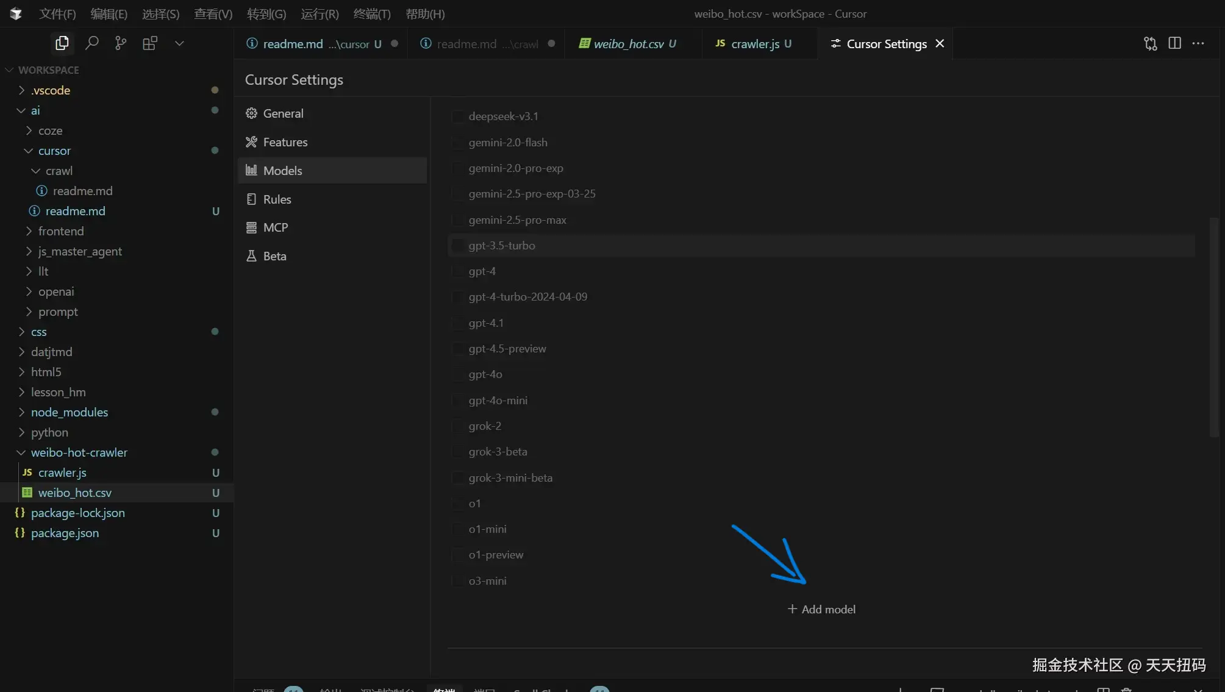Open the Search magnifier icon
The width and height of the screenshot is (1225, 692).
91,43
